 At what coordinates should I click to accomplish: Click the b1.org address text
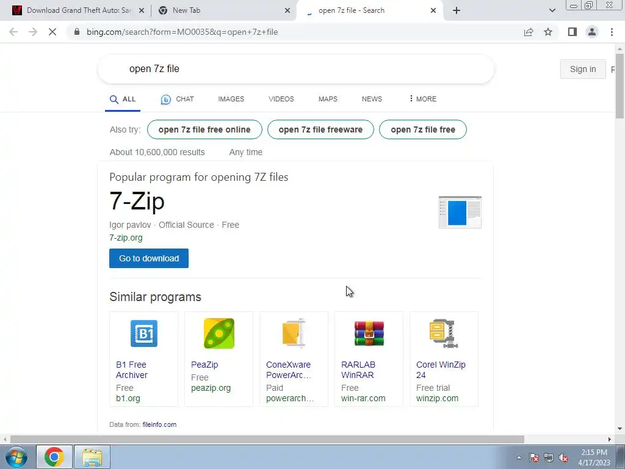[128, 398]
